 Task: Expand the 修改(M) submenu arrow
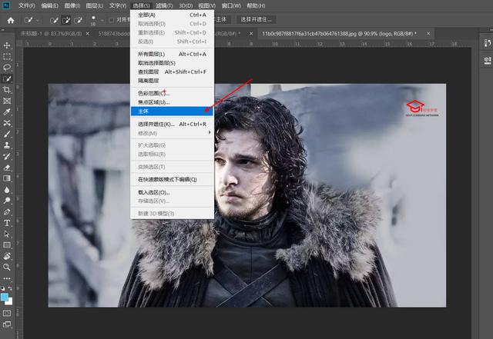point(210,133)
